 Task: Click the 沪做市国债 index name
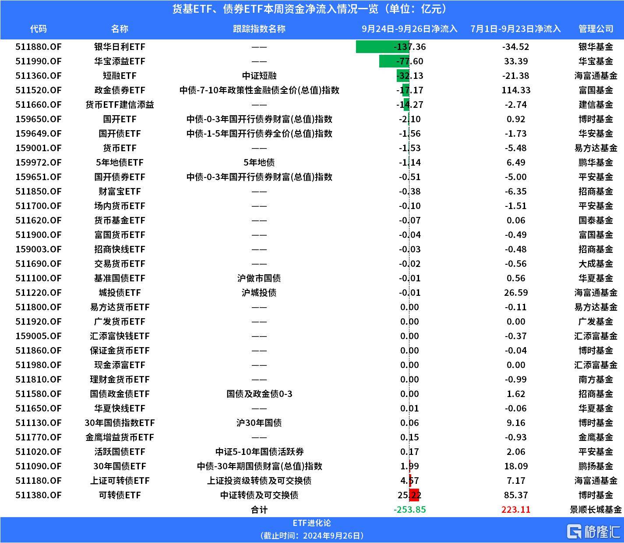point(259,278)
